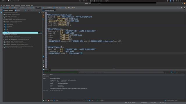Screen dimensions: 186x104
Task: Click the Cancel button in results panel
Action: click(51, 100)
